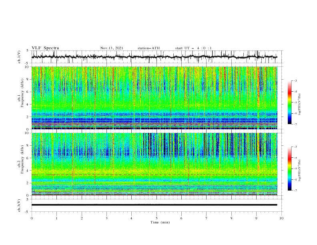Click the "Time (min)" axis label

click(160, 222)
